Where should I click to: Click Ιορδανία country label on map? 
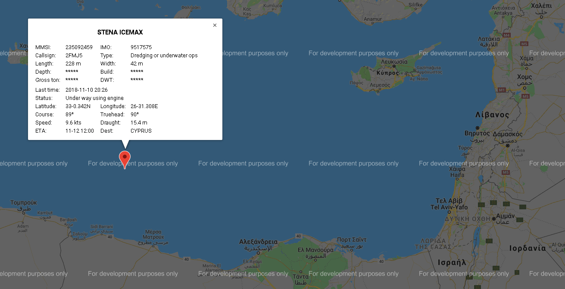point(528,249)
